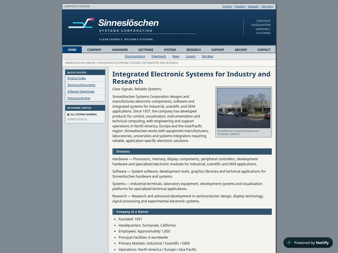Switch to the SOFTWARE tab
Viewport: 338px width, 253px height.
[x=146, y=50]
